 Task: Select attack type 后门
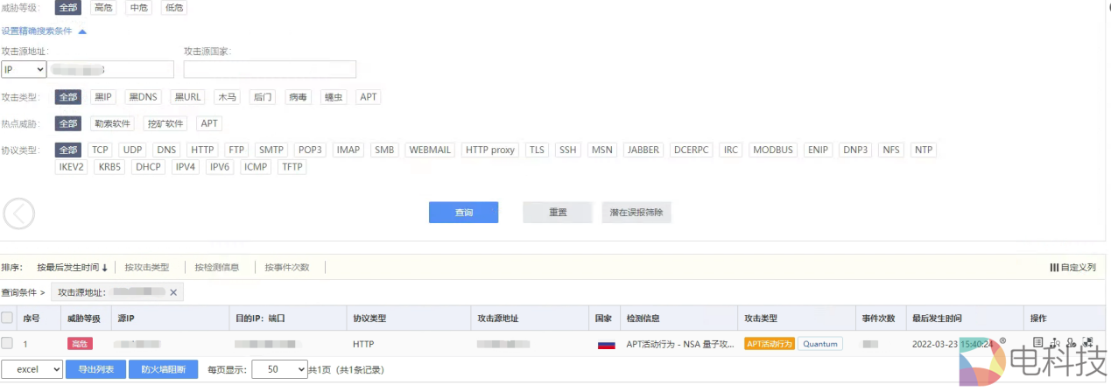262,97
